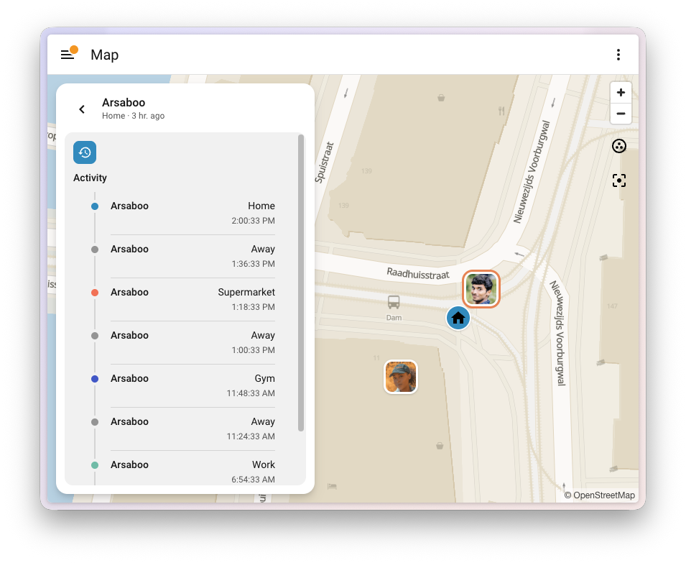The height and width of the screenshot is (563, 686).
Task: Click the green dot of Work entry
Action: click(95, 465)
